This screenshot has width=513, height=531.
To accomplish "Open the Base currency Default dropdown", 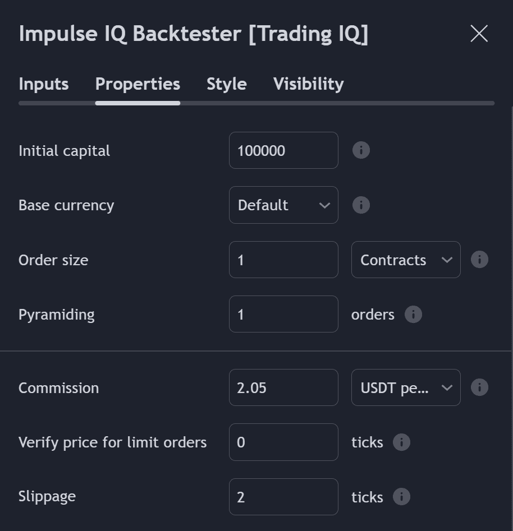I will [283, 205].
